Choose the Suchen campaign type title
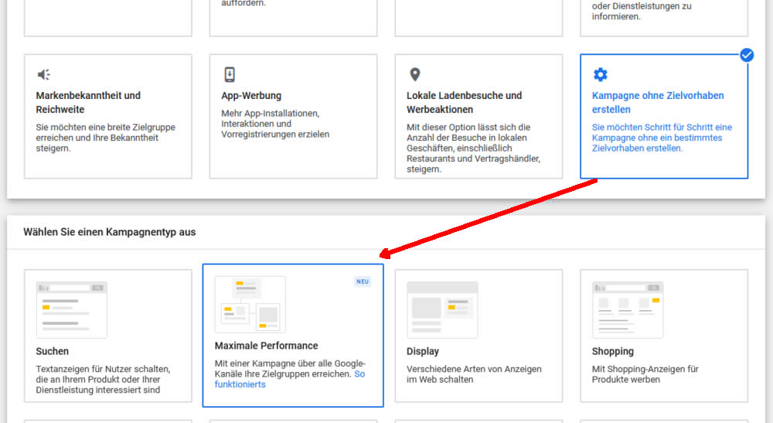The image size is (773, 423). click(x=53, y=352)
